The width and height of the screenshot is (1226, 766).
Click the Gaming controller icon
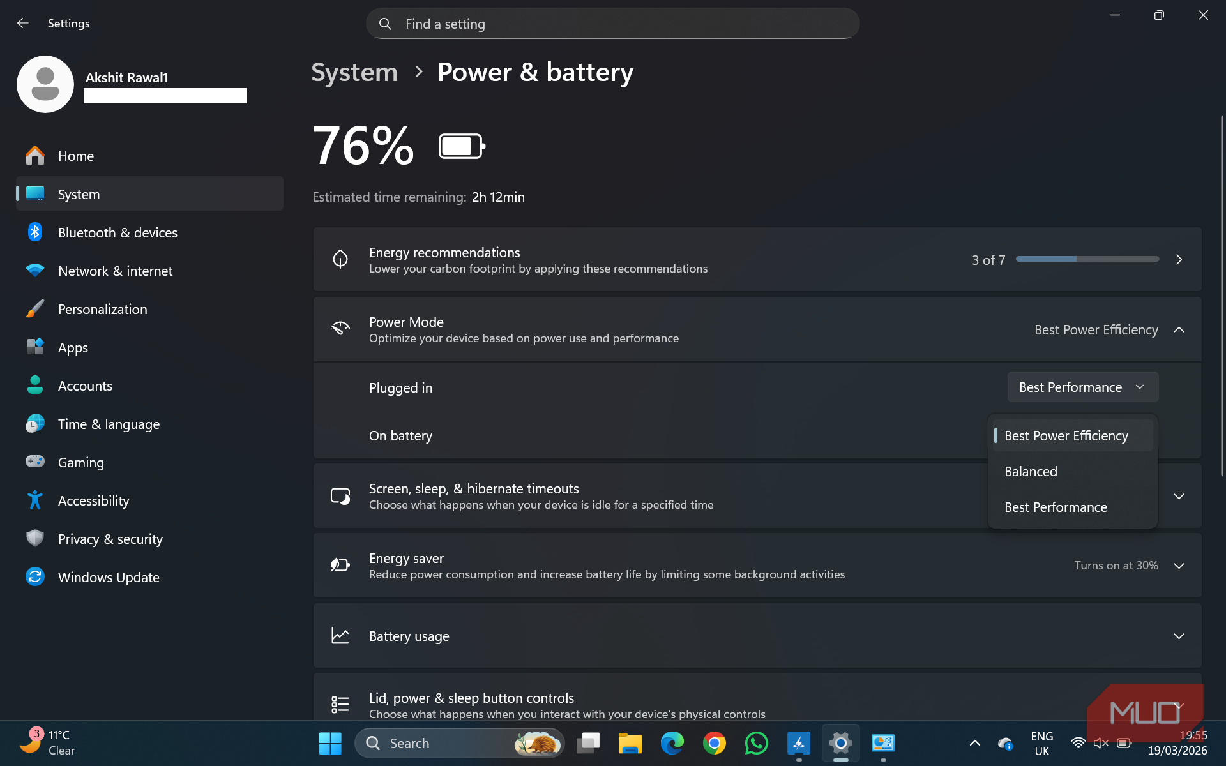coord(35,461)
